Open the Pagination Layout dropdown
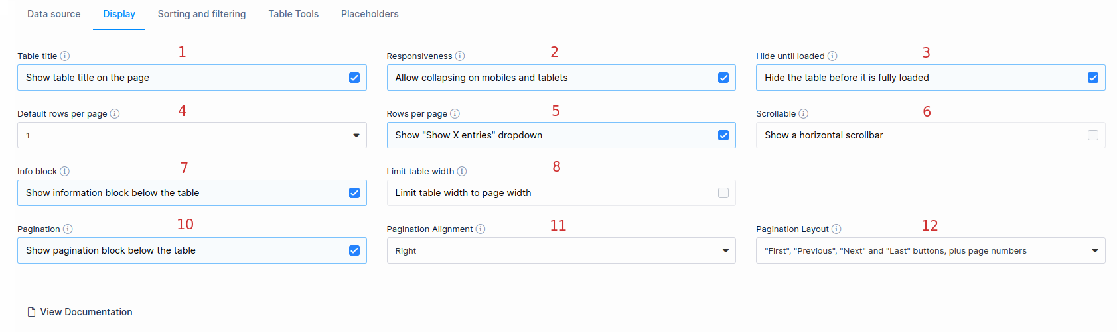1117x332 pixels. coord(931,250)
